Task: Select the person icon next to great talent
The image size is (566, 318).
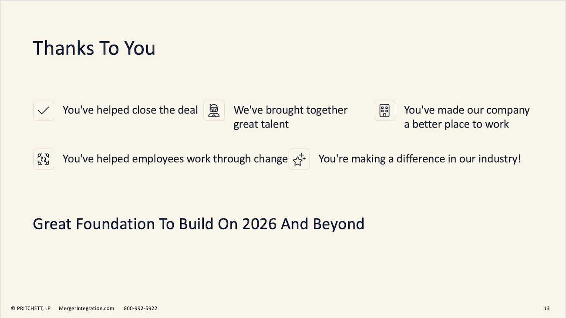Action: 214,110
